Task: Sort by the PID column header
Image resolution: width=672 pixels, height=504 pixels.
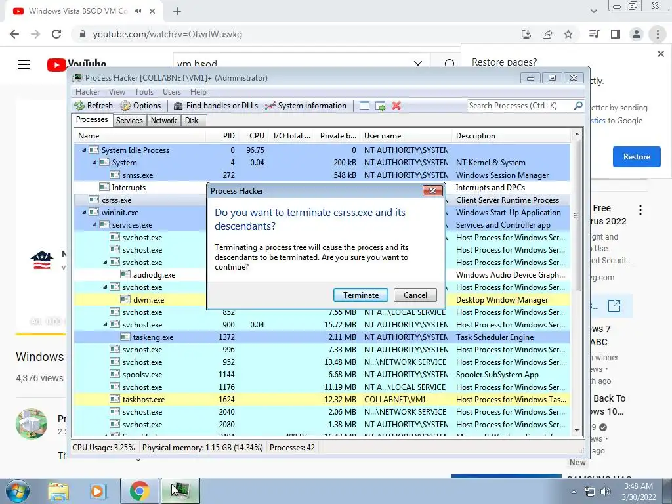Action: click(222, 136)
